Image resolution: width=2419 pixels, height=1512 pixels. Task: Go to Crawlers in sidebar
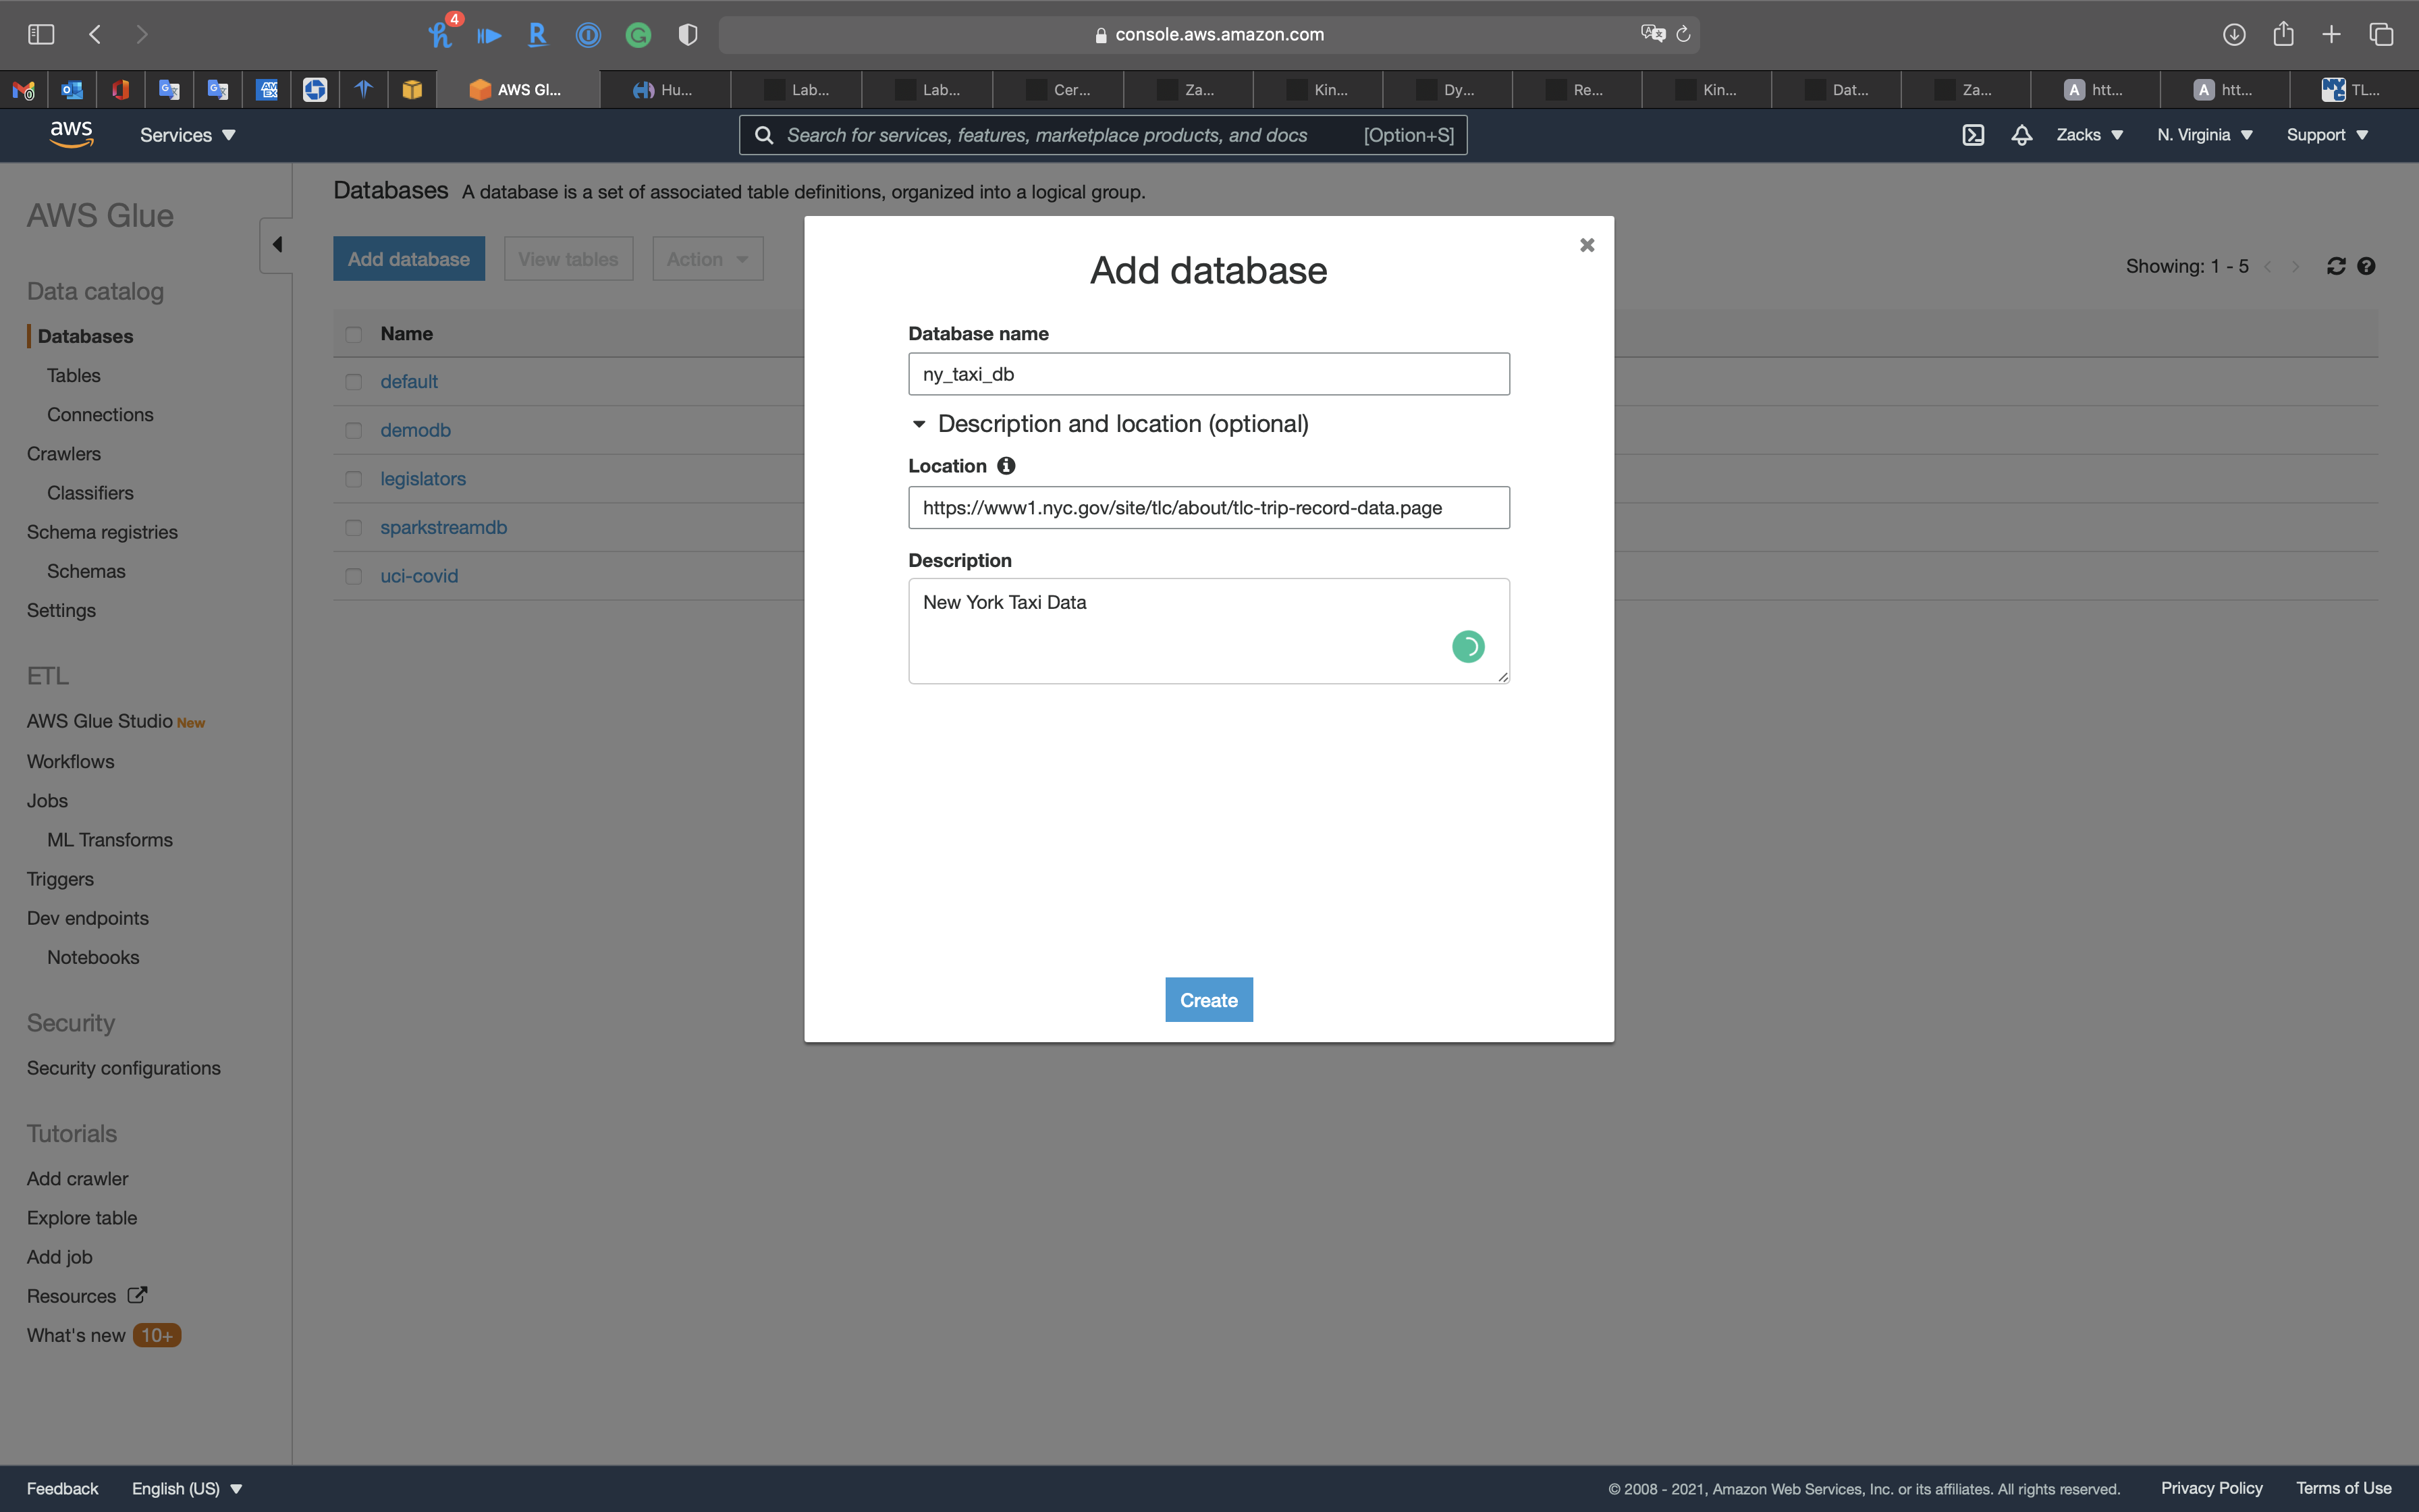pos(64,454)
